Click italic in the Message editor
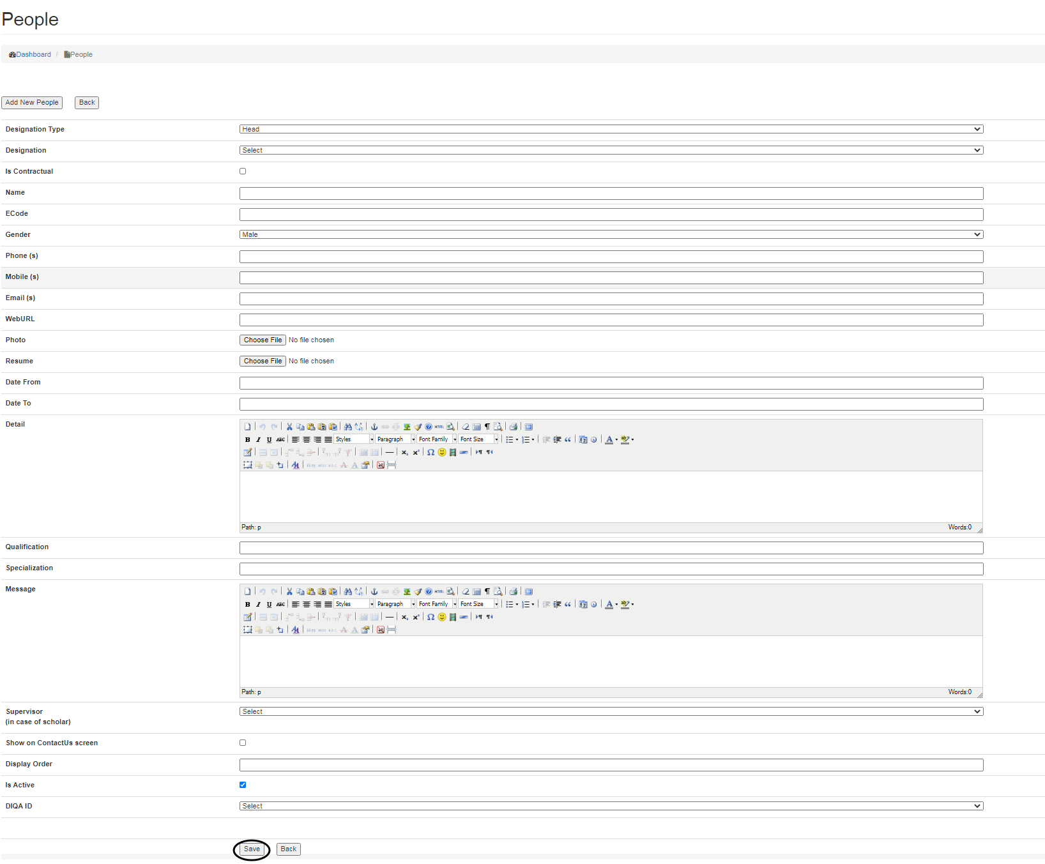1045x864 pixels. pos(258,605)
